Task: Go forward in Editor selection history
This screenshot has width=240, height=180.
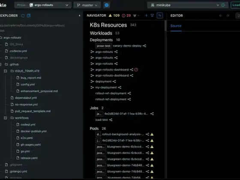Action: point(228,15)
